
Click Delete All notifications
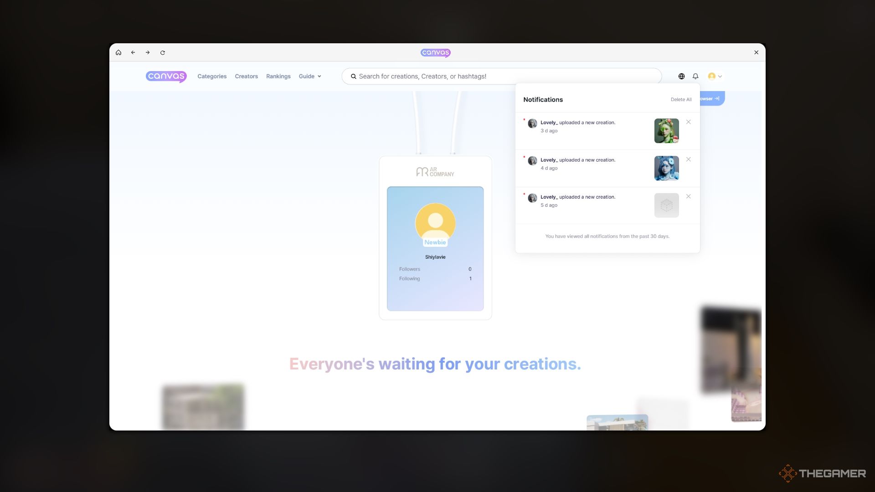(x=681, y=100)
